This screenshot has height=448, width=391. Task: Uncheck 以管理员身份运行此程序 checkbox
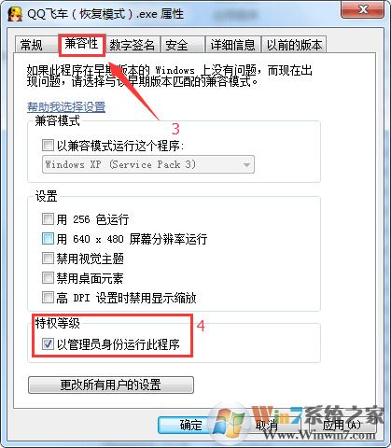[48, 344]
